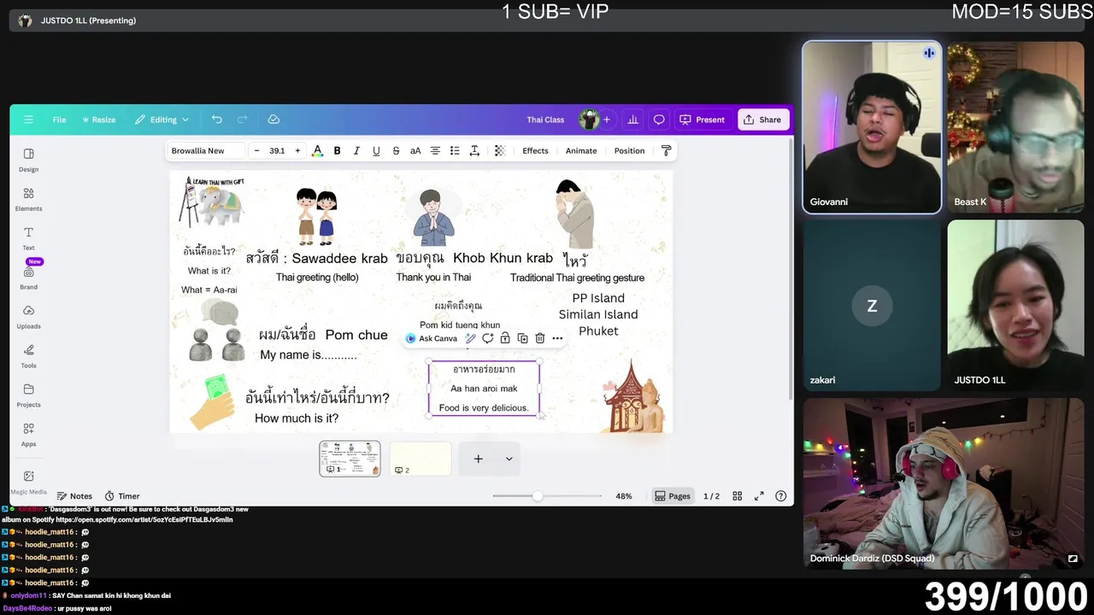Select the Food is very delicious text
The width and height of the screenshot is (1094, 615).
coord(484,408)
